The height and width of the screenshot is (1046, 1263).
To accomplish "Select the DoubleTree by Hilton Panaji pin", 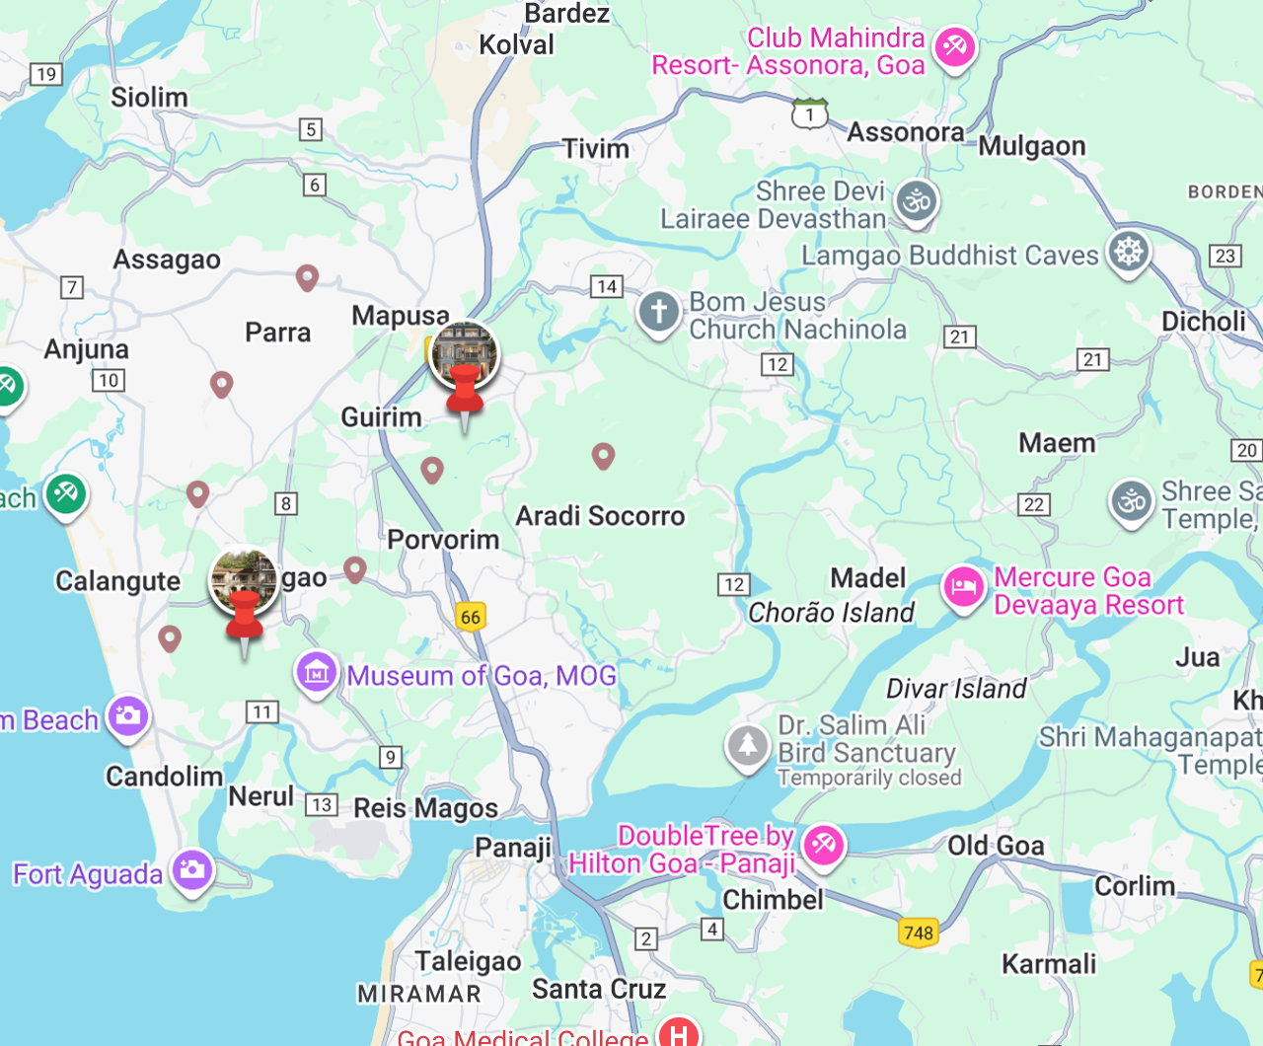I will [823, 846].
